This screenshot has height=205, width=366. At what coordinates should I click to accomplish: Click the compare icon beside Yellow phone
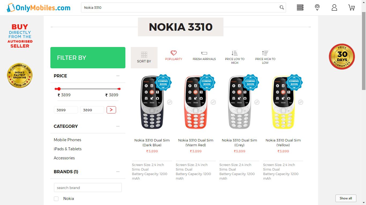click(301, 102)
